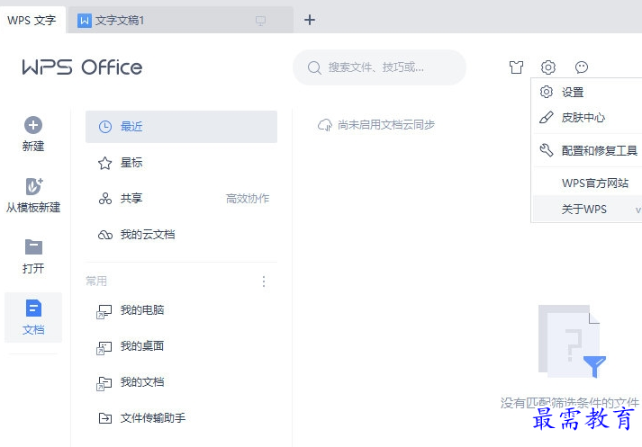Image resolution: width=642 pixels, height=447 pixels.
Task: Click the gear icon beside 设置 menu item
Action: click(x=547, y=92)
